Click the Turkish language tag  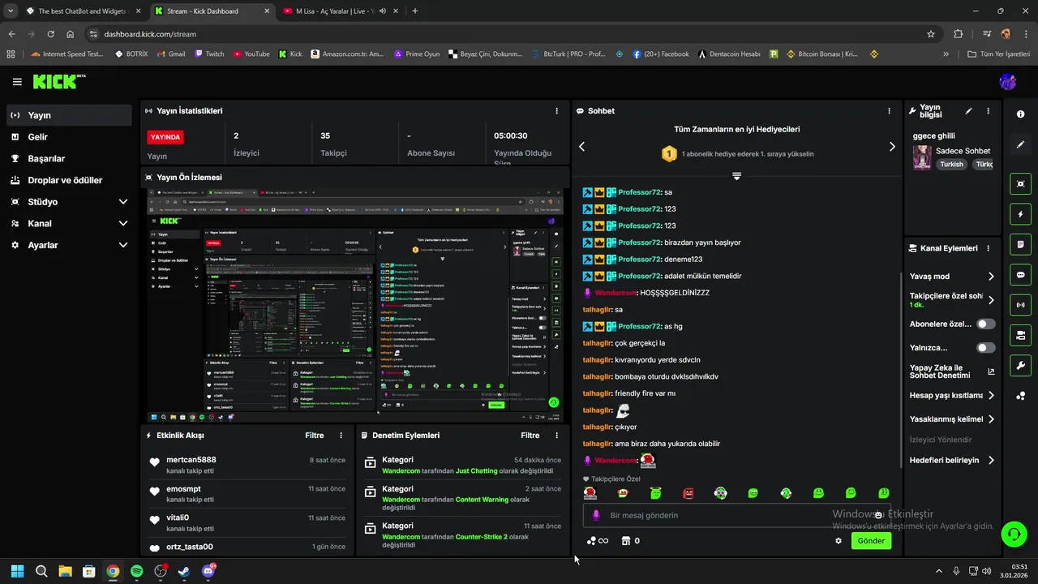(x=952, y=164)
